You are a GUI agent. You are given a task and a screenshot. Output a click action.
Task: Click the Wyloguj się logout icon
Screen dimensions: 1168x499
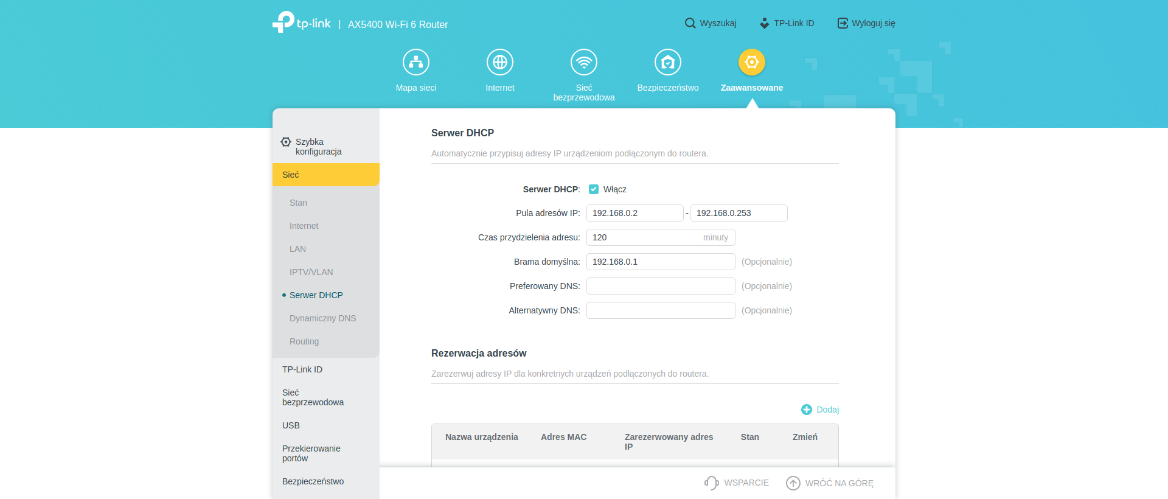click(x=843, y=23)
